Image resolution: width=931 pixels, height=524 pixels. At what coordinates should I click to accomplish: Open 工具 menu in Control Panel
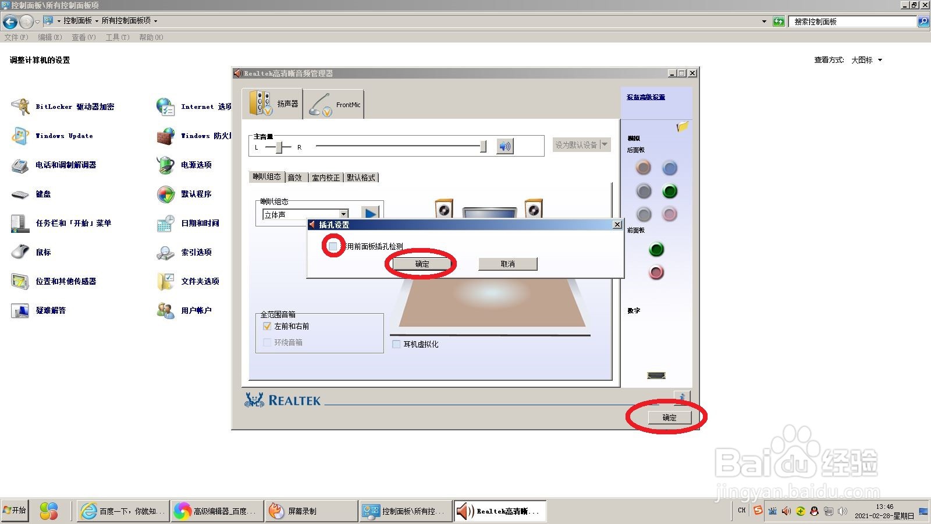pyautogui.click(x=118, y=37)
